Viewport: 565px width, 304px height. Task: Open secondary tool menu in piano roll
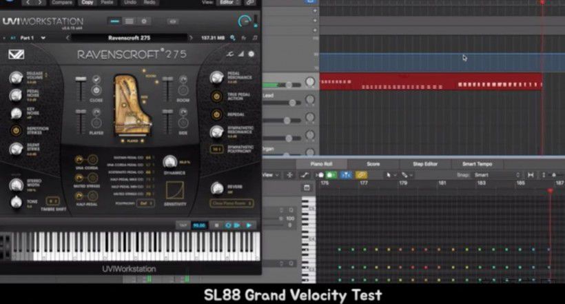[x=406, y=175]
